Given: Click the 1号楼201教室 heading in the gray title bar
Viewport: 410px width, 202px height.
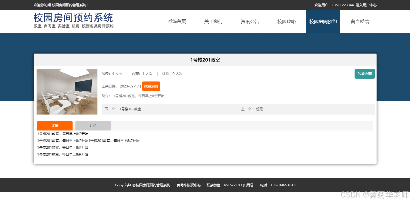Looking at the screenshot, I should point(205,60).
